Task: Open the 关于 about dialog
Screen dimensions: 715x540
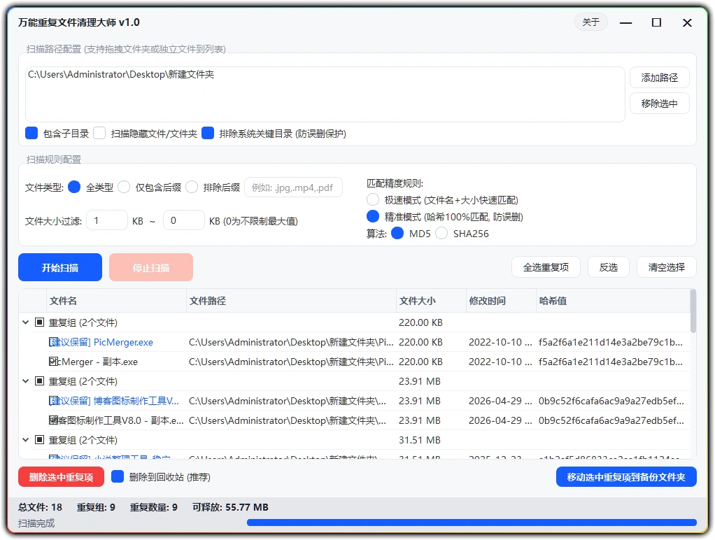Action: click(591, 22)
